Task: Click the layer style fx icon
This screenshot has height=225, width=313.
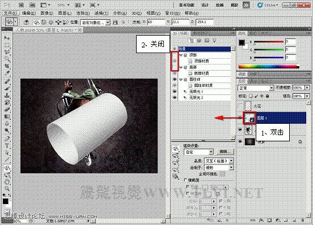Action: coord(261,220)
